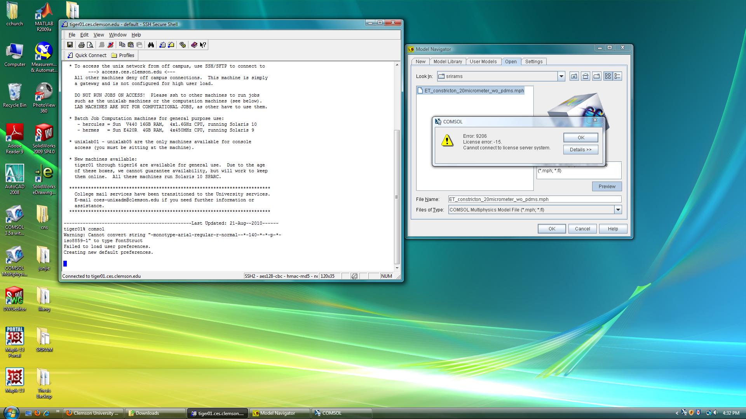Open the File menu in SSH Secure Shell
746x419 pixels.
point(72,35)
